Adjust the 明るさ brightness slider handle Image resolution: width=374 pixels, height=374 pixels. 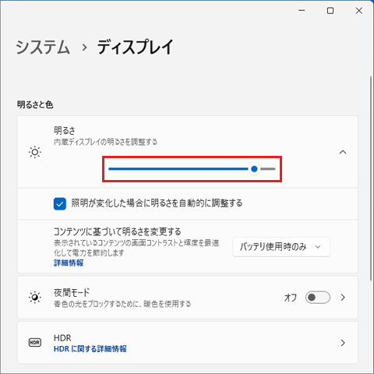pyautogui.click(x=254, y=169)
